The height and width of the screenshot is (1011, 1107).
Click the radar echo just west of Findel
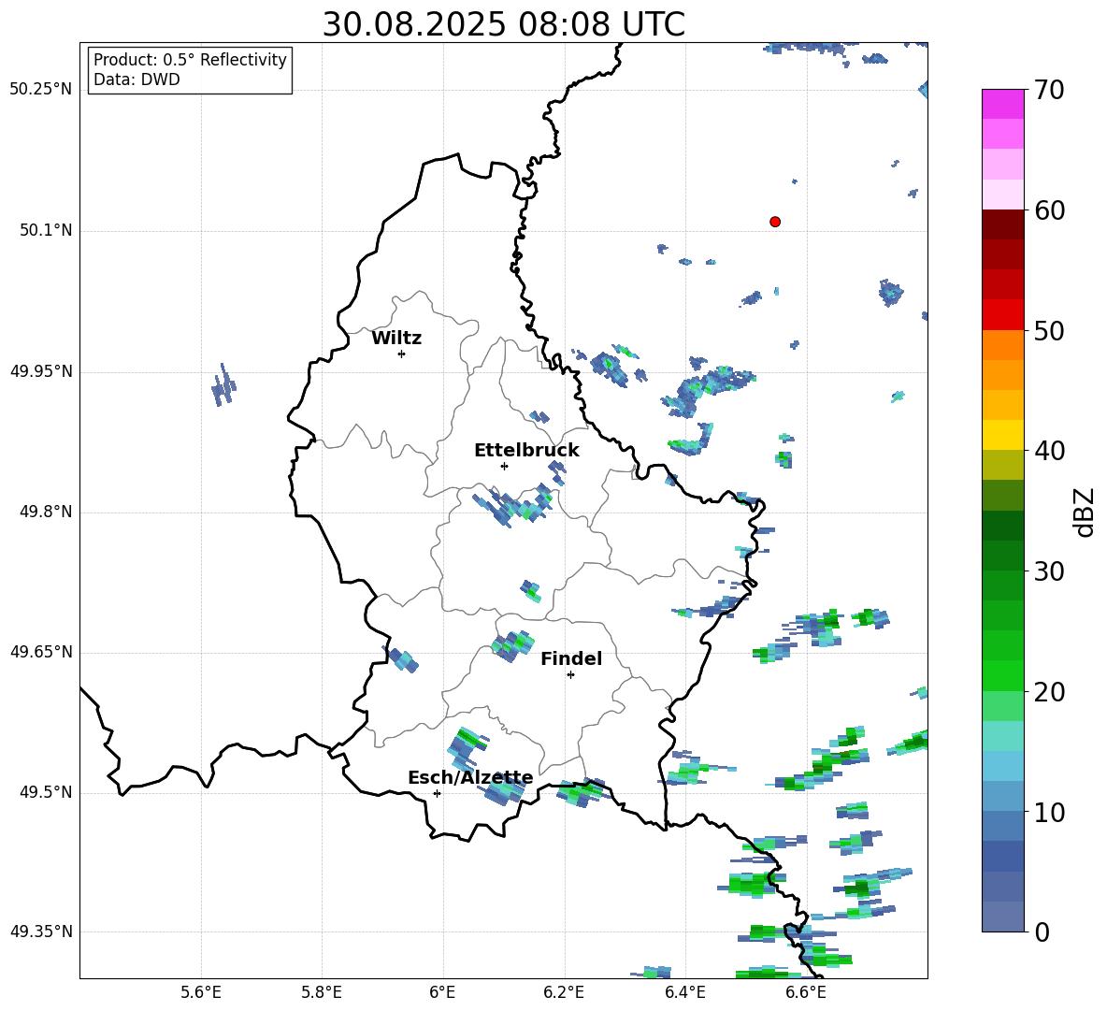point(512,645)
